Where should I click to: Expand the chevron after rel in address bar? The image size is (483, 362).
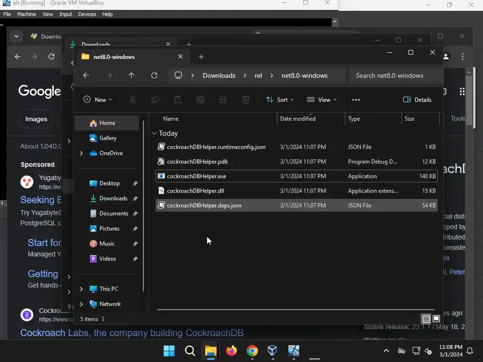click(x=272, y=75)
